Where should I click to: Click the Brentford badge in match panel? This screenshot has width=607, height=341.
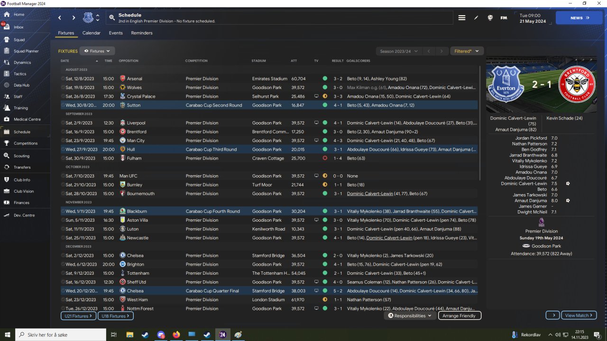[x=577, y=84]
